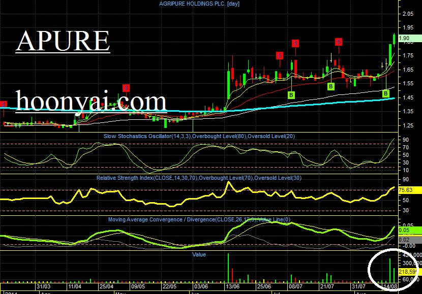Click the green B buy marker above 08/07
This screenshot has height=294, width=422.
(x=291, y=95)
